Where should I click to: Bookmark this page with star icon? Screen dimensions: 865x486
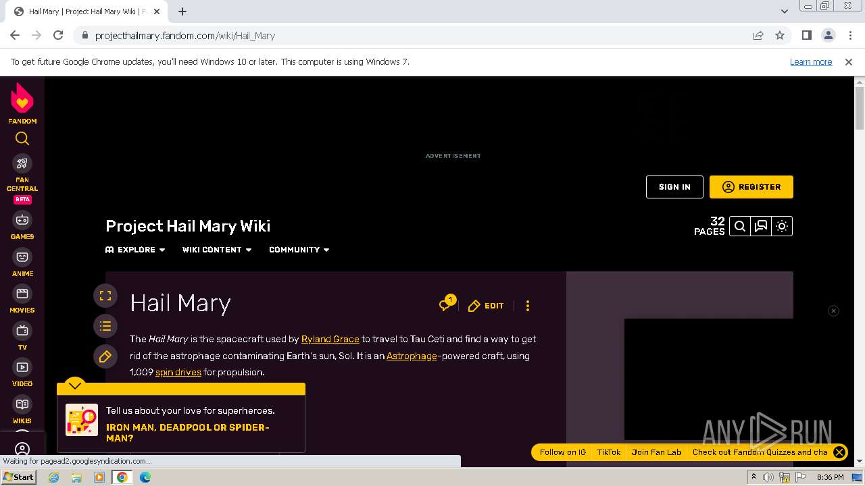click(780, 35)
